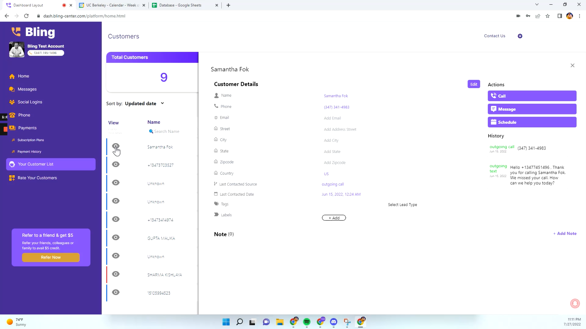Open the settings gear icon
Viewport: 586px width, 329px height.
click(520, 36)
